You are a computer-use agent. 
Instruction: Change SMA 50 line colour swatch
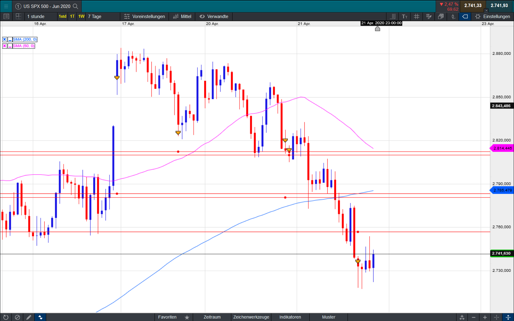10,46
